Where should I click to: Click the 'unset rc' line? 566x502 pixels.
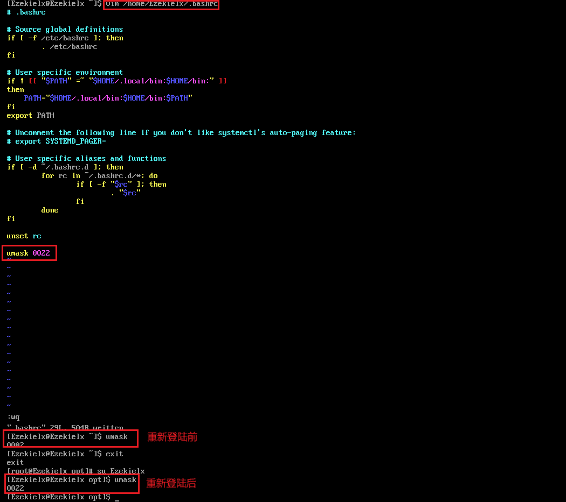24,236
